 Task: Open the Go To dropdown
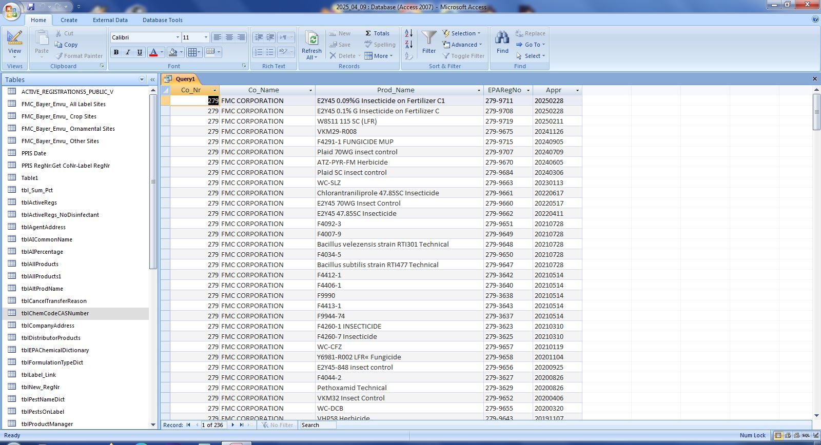tap(531, 45)
